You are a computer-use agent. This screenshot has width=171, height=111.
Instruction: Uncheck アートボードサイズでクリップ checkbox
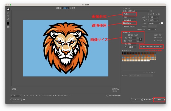pos(141,46)
